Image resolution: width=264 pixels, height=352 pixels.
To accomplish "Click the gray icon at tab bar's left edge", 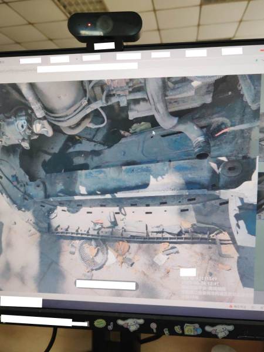I will 2,62.
